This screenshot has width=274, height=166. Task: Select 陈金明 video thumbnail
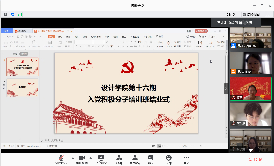[x=250, y=38]
